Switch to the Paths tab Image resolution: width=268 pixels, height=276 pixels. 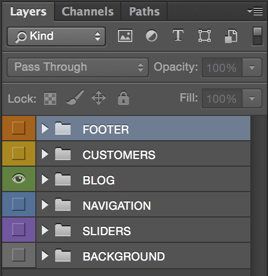click(144, 12)
